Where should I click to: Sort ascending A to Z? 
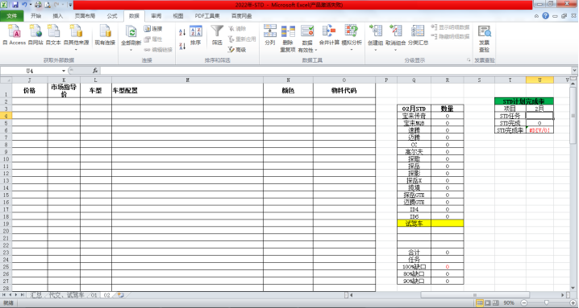[x=182, y=32]
